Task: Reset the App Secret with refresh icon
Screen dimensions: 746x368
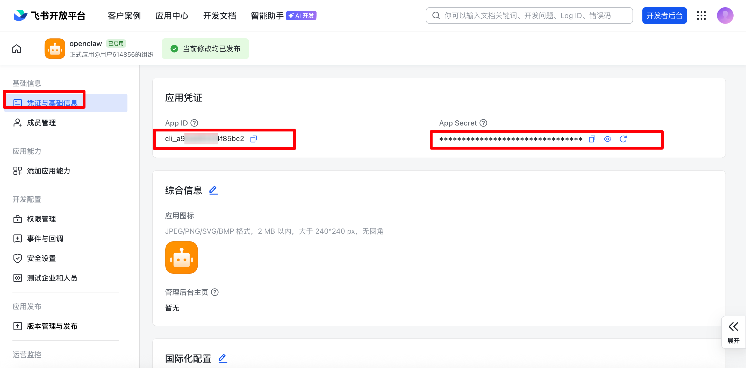Action: (623, 139)
